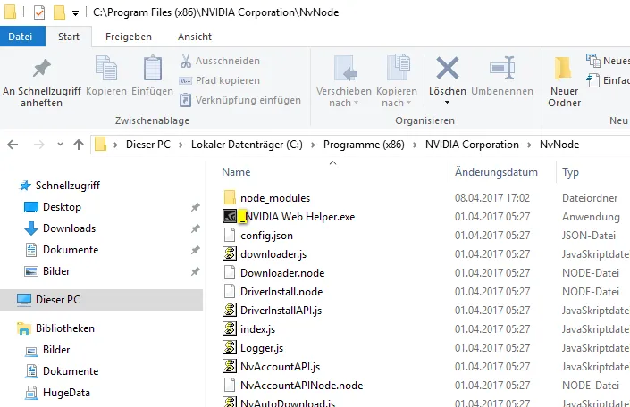Click Dieser PC in address breadcrumb
This screenshot has width=630, height=407.
pos(148,145)
